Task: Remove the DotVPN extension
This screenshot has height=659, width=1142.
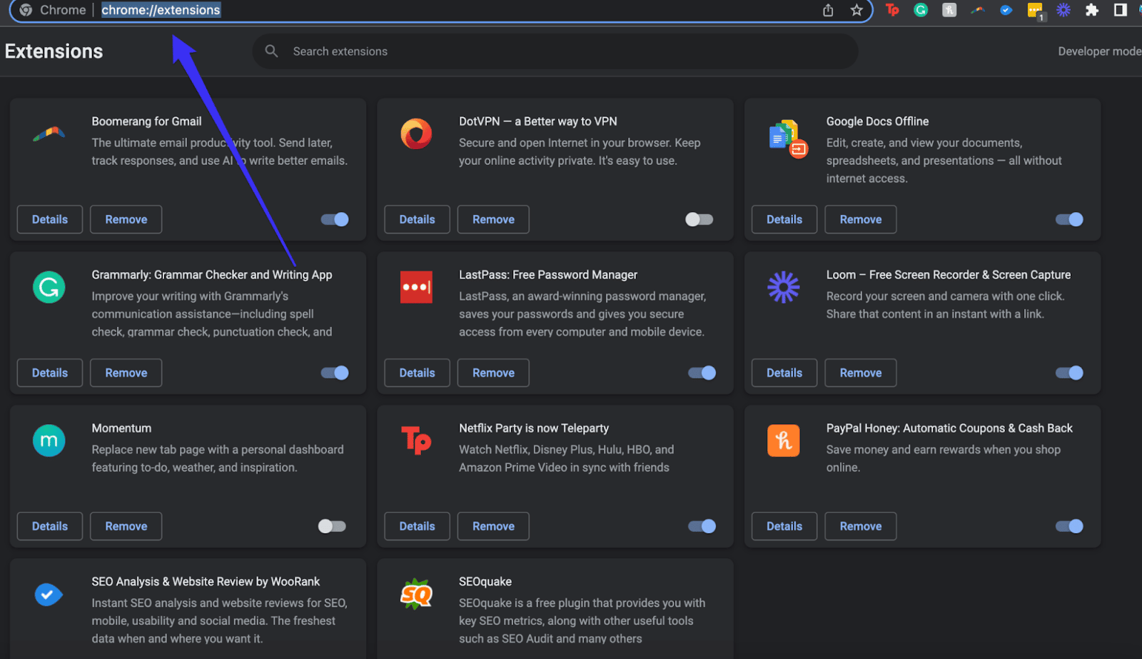Action: [x=492, y=219]
